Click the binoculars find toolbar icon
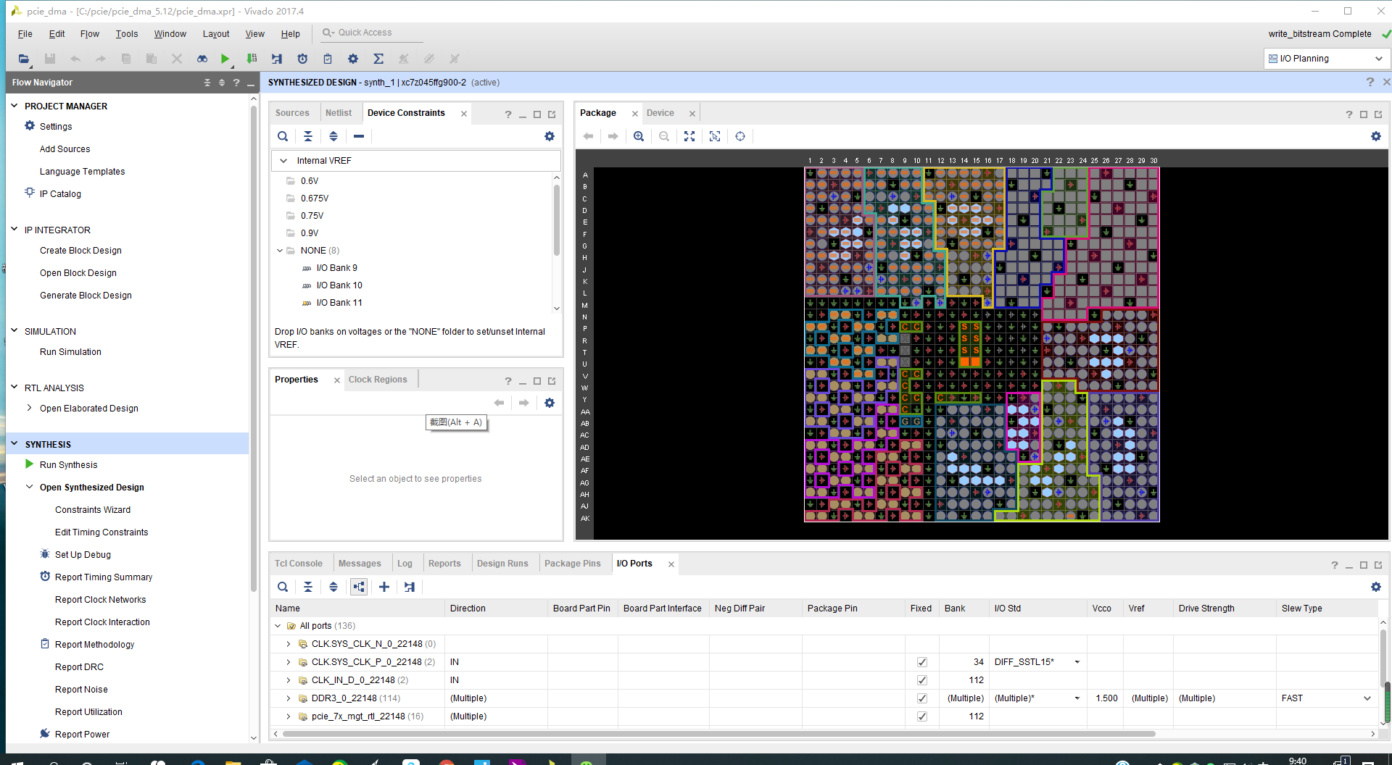Screen dimensions: 1392x765 [x=202, y=59]
